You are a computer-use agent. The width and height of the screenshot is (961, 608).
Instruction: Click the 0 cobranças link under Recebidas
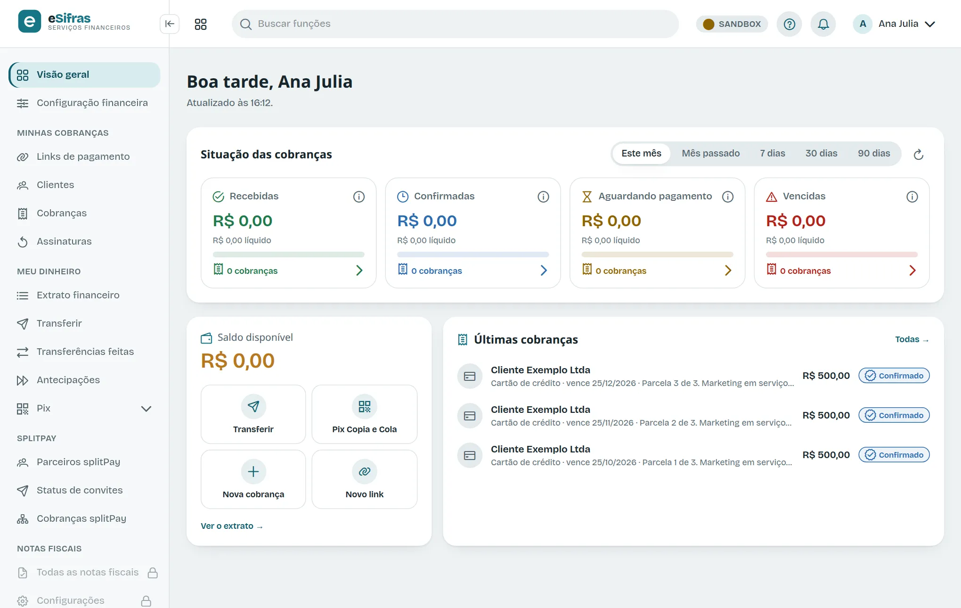pos(245,271)
